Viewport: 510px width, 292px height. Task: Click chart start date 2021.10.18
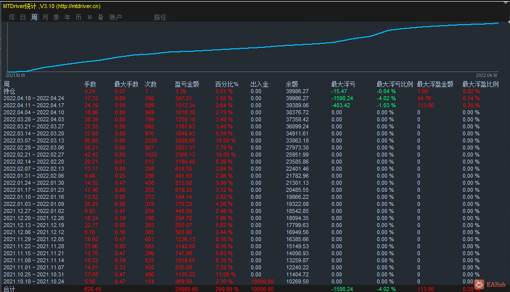coord(15,76)
